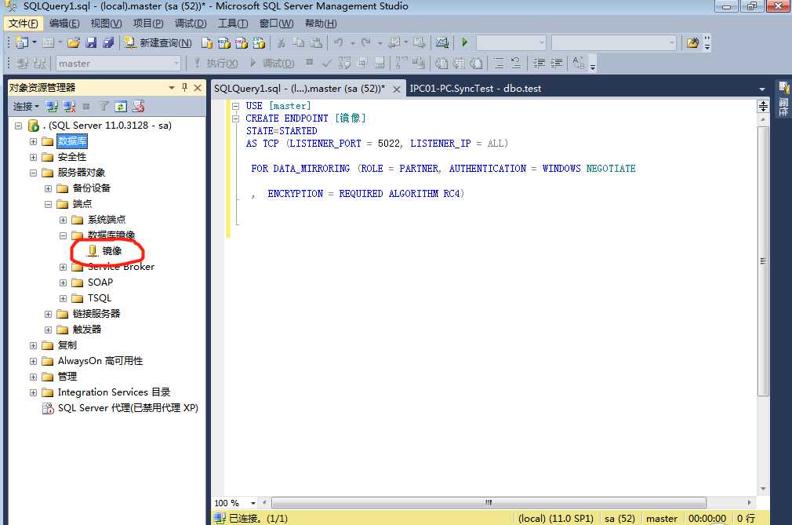Click the Connect Object Explorer icon
The image size is (792, 525).
click(52, 107)
